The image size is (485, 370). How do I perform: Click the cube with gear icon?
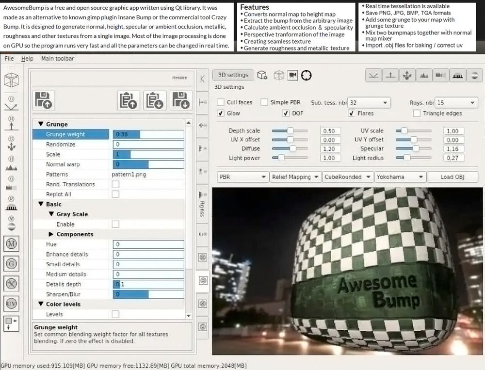pyautogui.click(x=262, y=75)
